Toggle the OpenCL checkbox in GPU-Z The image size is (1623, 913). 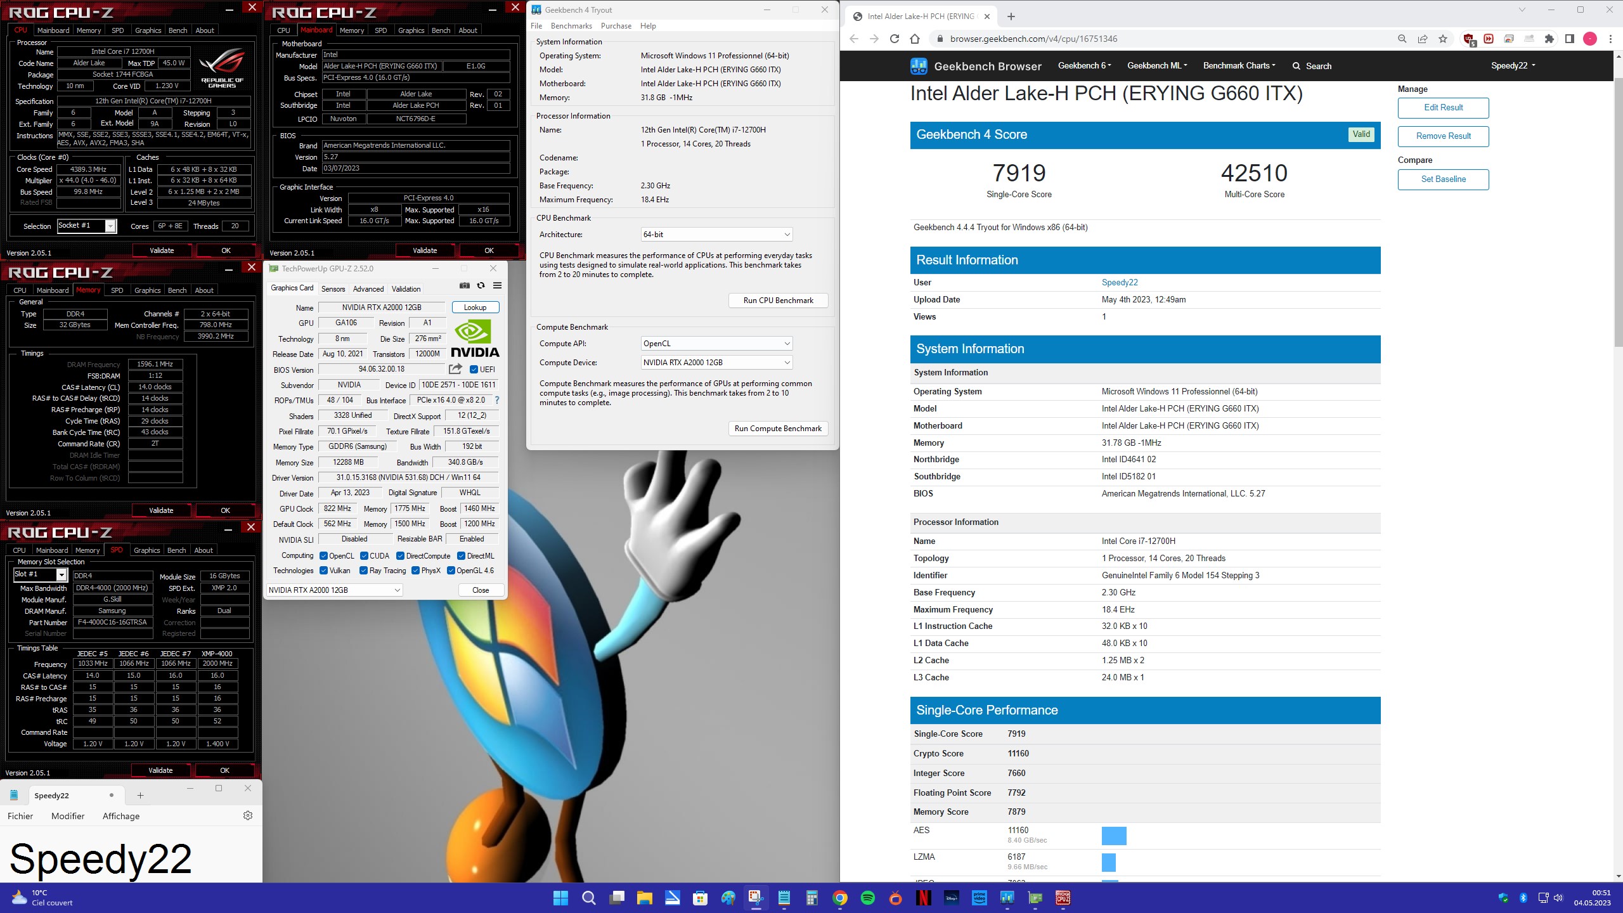click(324, 556)
